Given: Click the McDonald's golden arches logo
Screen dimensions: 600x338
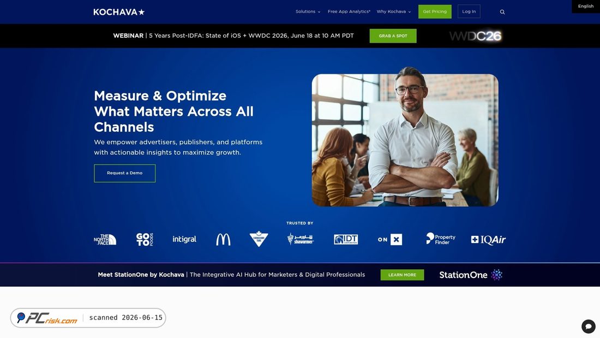Looking at the screenshot, I should pos(223,240).
